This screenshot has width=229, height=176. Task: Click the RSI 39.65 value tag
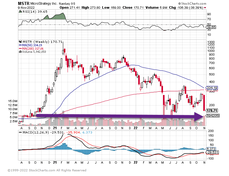(x=211, y=27)
